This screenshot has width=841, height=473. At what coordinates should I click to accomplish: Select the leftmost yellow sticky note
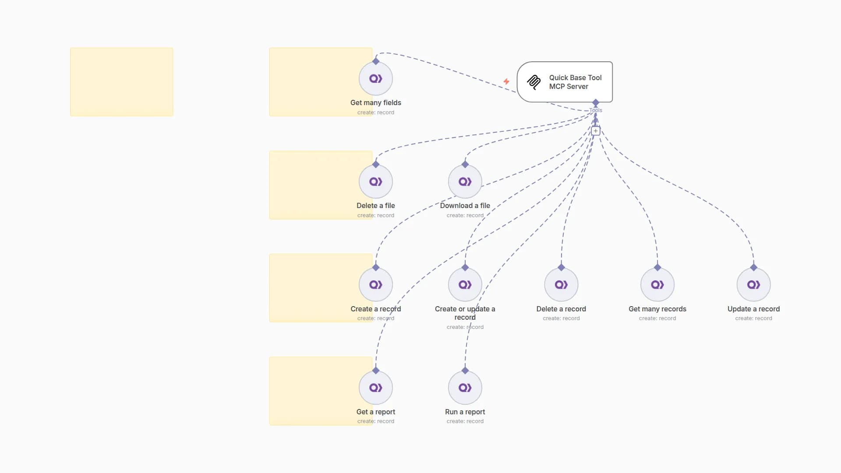[121, 82]
